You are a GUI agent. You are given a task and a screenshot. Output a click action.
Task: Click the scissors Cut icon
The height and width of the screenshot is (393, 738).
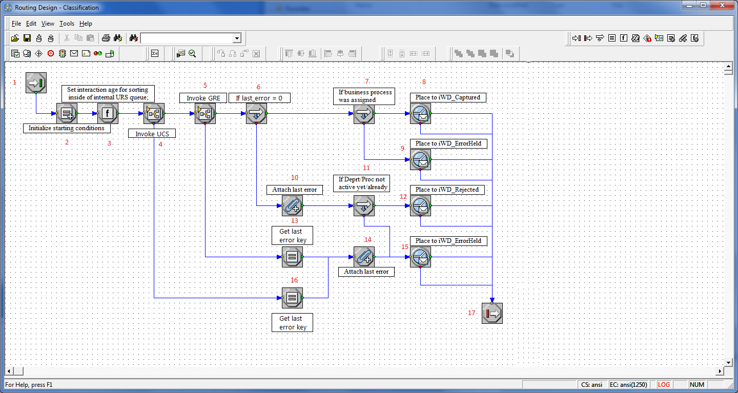pos(67,38)
